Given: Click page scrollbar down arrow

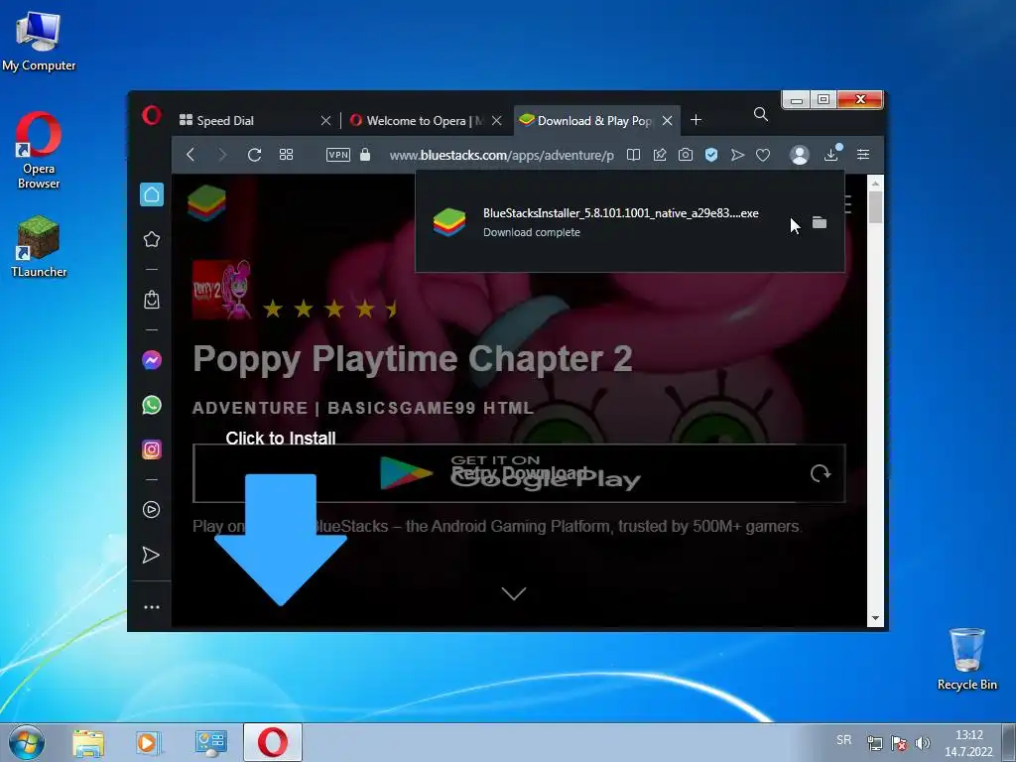Looking at the screenshot, I should point(875,619).
